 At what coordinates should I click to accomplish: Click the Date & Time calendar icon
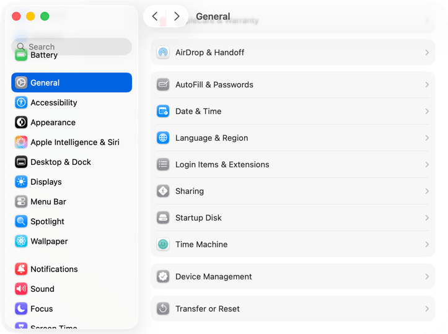tap(163, 111)
